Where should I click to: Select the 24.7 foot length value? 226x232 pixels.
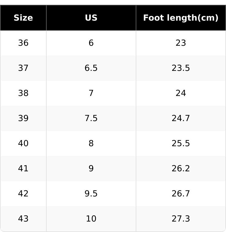pos(181,118)
